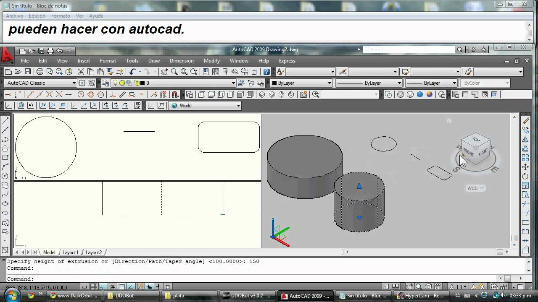
Task: Select Snap to Perpendicular icon
Action: [x=112, y=94]
